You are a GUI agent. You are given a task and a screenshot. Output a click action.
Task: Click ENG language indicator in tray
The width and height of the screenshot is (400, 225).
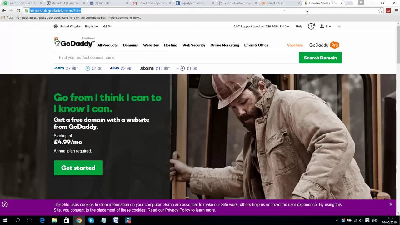pos(375,221)
